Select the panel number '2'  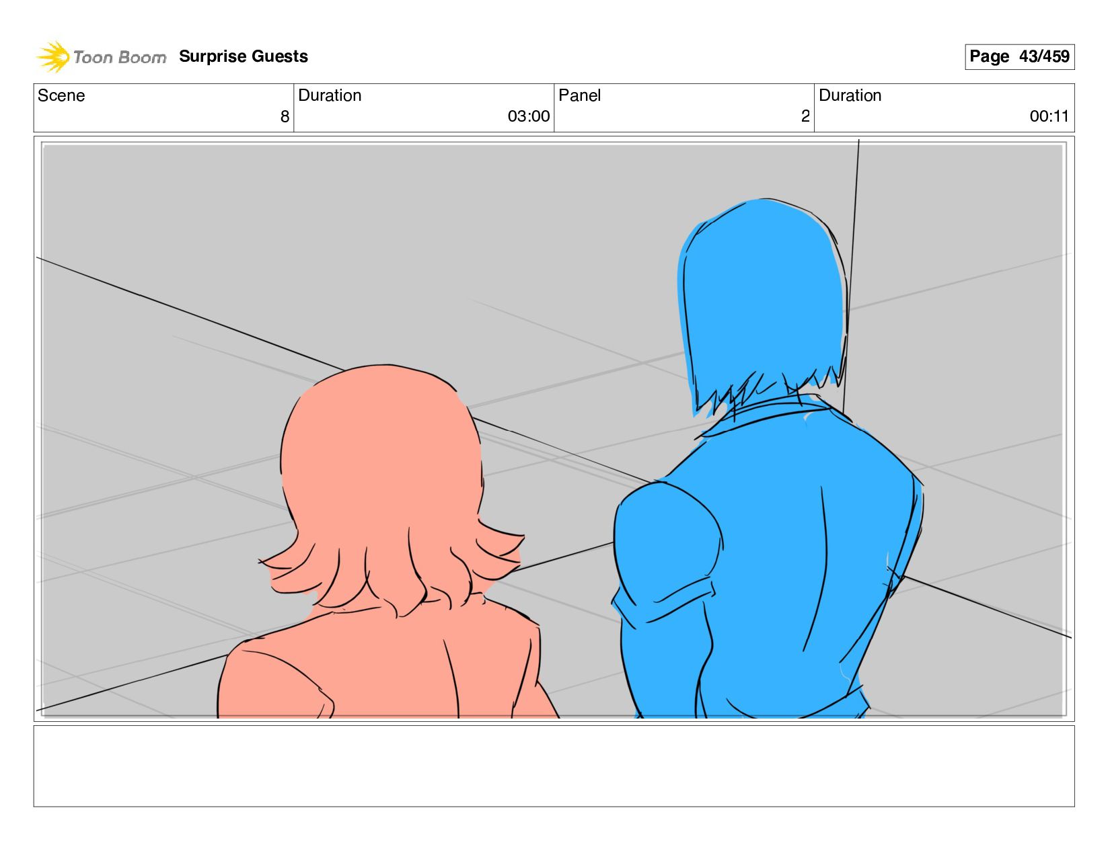point(805,116)
